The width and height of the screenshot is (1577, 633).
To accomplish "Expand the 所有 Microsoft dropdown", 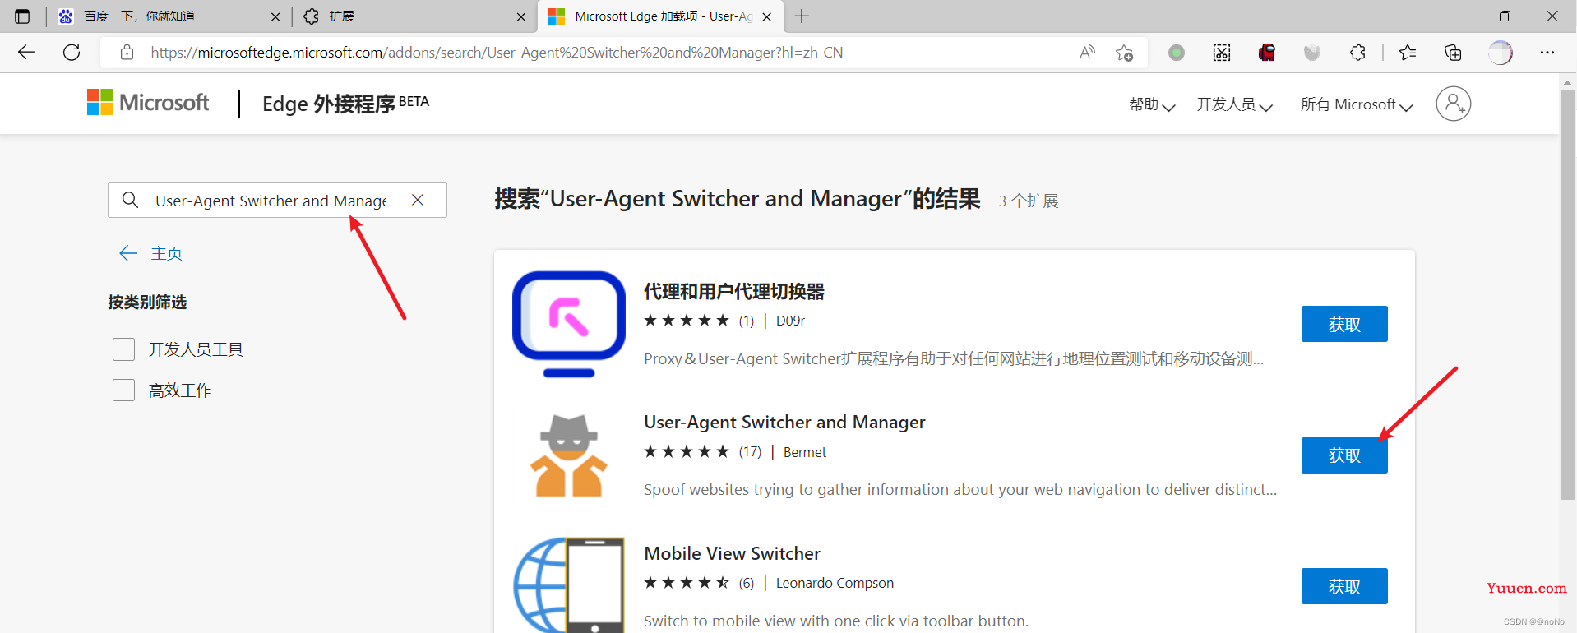I will click(x=1357, y=104).
